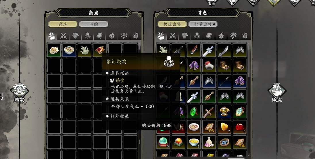The width and height of the screenshot is (315, 159).
Task: Select the crossed-swords weapons filter in shop
Action: [x=64, y=36]
